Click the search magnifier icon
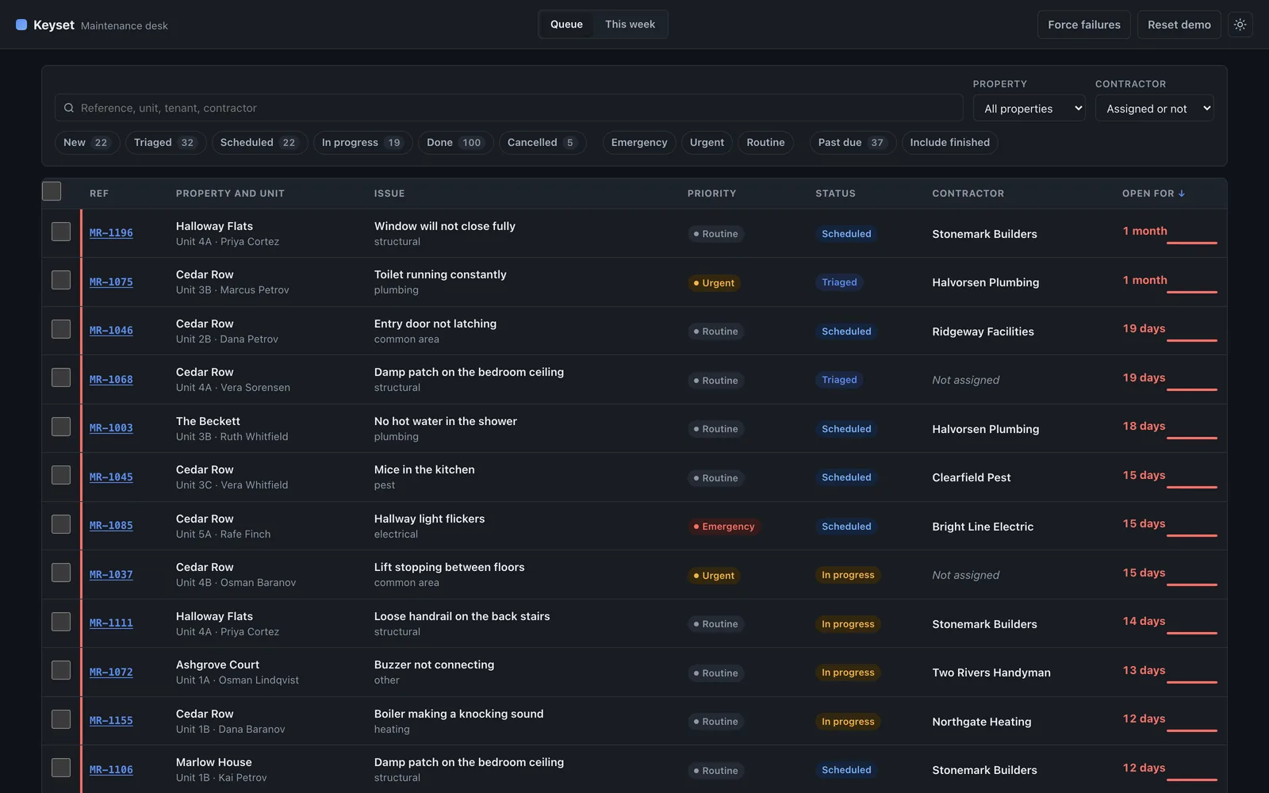Screen dimensions: 1269x793 [69, 108]
